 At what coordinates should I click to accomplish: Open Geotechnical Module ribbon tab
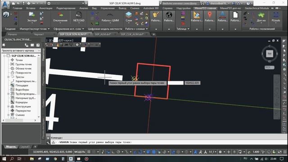pyautogui.click(x=257, y=8)
